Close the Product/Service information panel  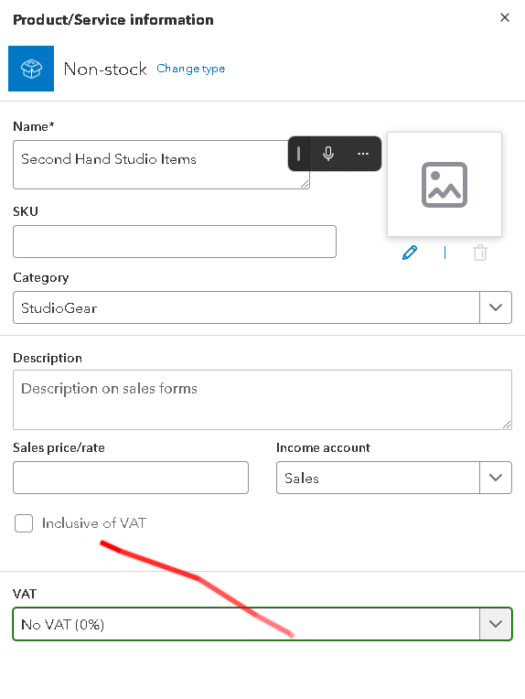[505, 17]
